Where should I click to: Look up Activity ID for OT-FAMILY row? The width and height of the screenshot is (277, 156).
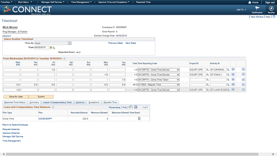click(x=228, y=75)
